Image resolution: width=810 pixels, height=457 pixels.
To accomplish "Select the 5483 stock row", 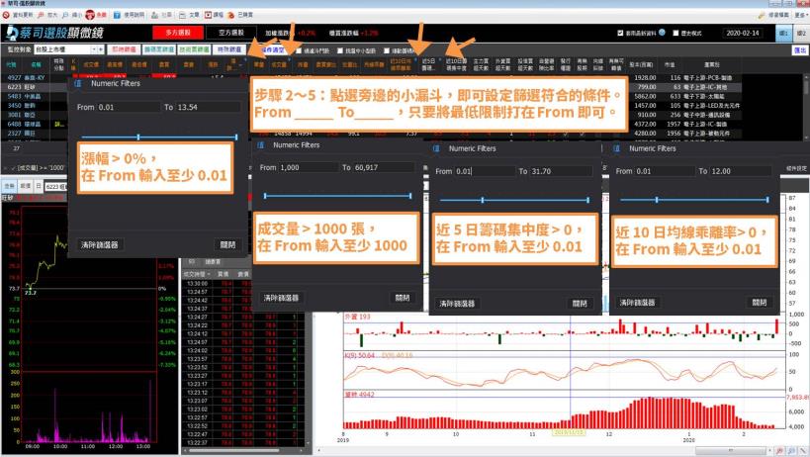I will pos(36,97).
